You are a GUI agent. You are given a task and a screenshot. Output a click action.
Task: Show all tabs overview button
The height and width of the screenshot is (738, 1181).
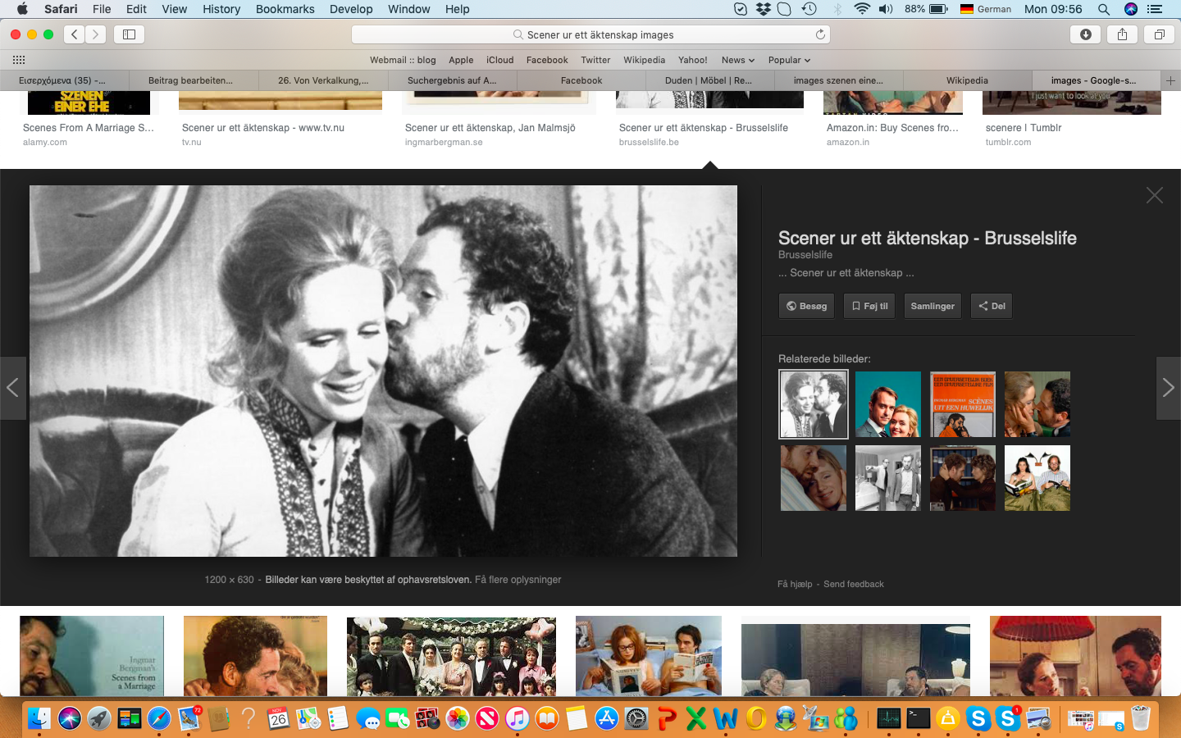point(1159,34)
